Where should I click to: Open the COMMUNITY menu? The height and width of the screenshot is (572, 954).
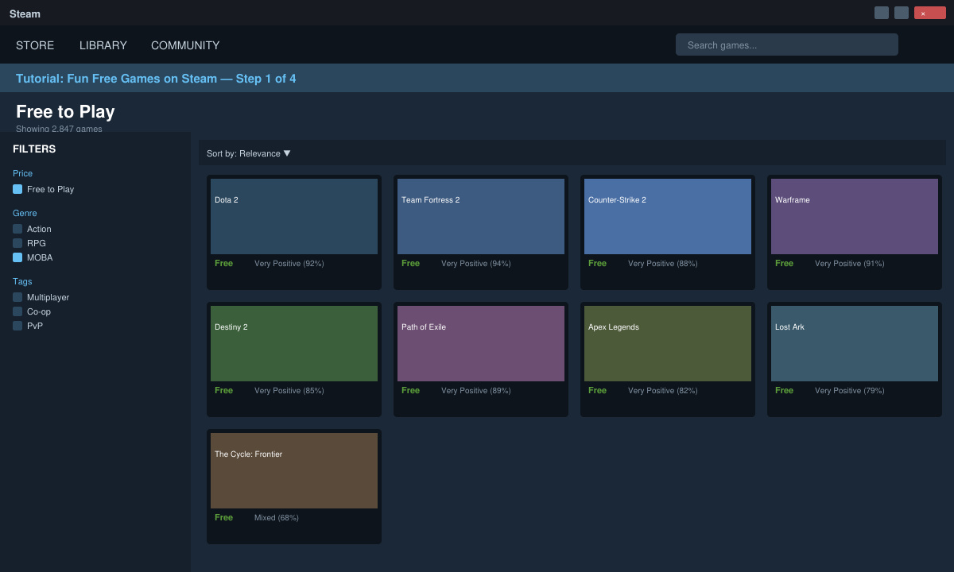tap(185, 45)
